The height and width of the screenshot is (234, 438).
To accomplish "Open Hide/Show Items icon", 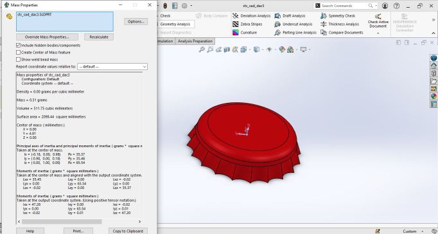I will tap(269, 50).
